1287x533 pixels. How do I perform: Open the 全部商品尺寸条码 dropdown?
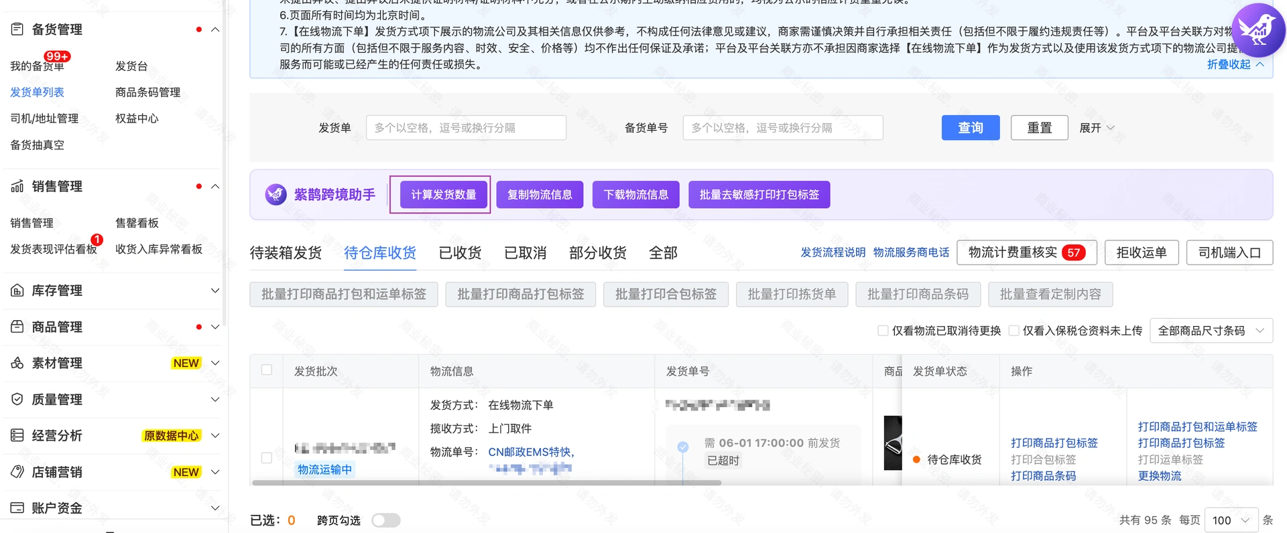tap(1211, 331)
